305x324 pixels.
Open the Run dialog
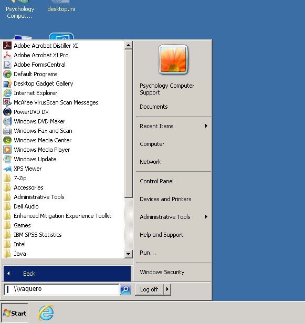(x=148, y=253)
